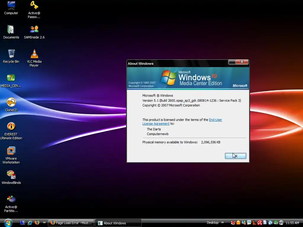This screenshot has height=227, width=303.
Task: Click the picture frame tray icon
Action: point(249,223)
